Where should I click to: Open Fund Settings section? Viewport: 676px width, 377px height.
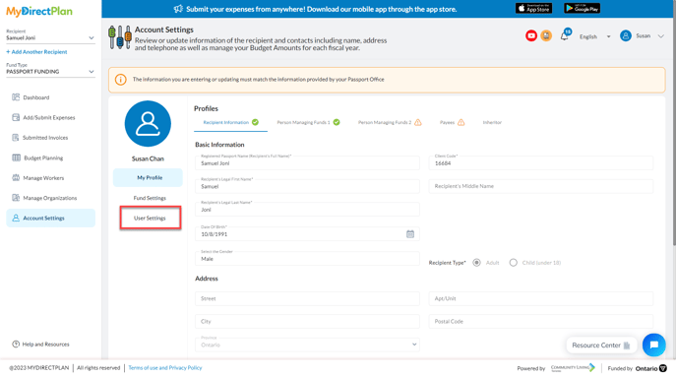(150, 198)
